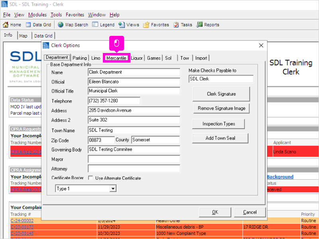
Task: Open the Tools menu
Action: (56, 15)
